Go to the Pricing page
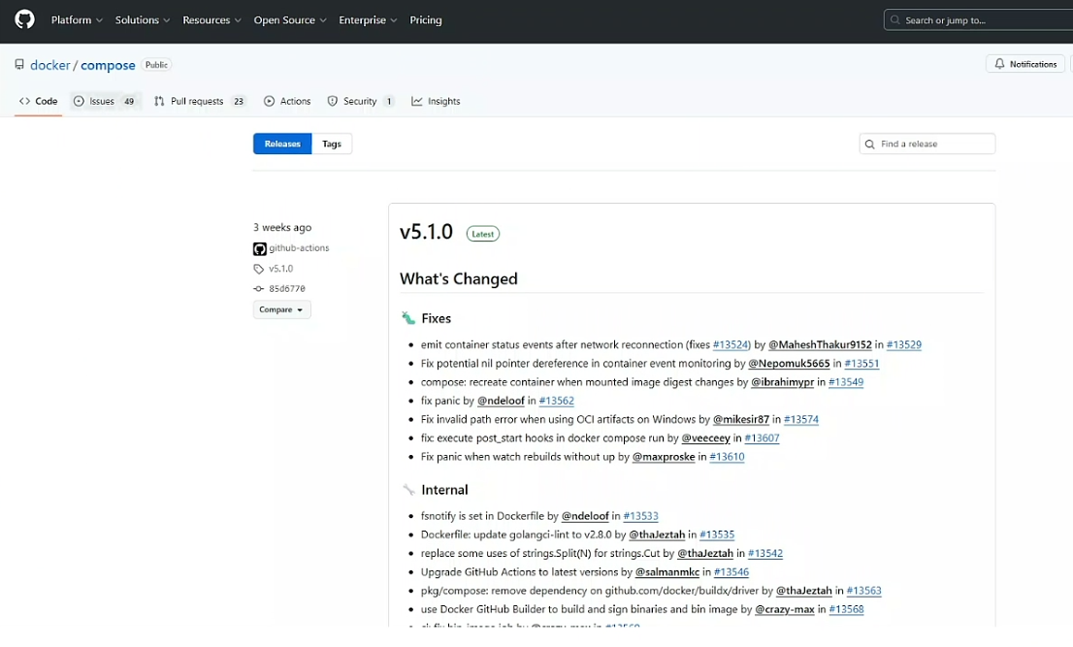1073x647 pixels. [x=426, y=19]
